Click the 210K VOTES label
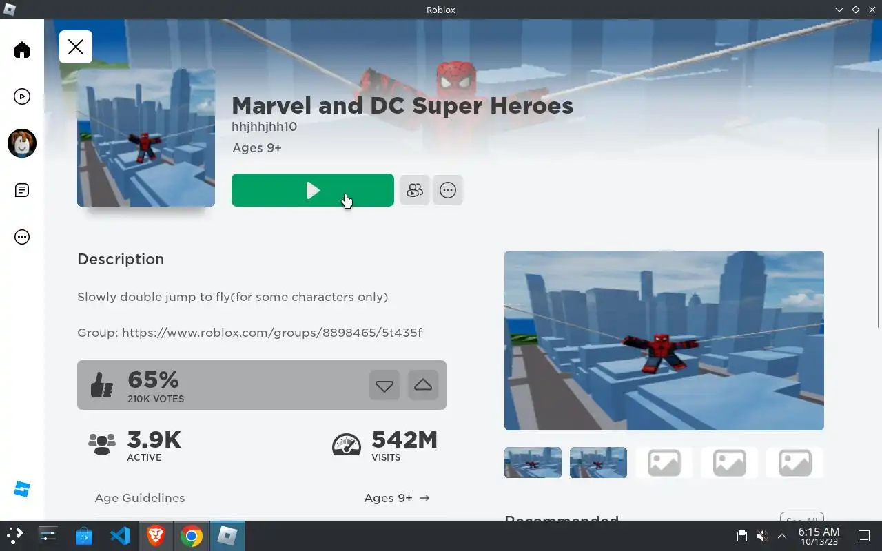The width and height of the screenshot is (882, 551). 156,399
